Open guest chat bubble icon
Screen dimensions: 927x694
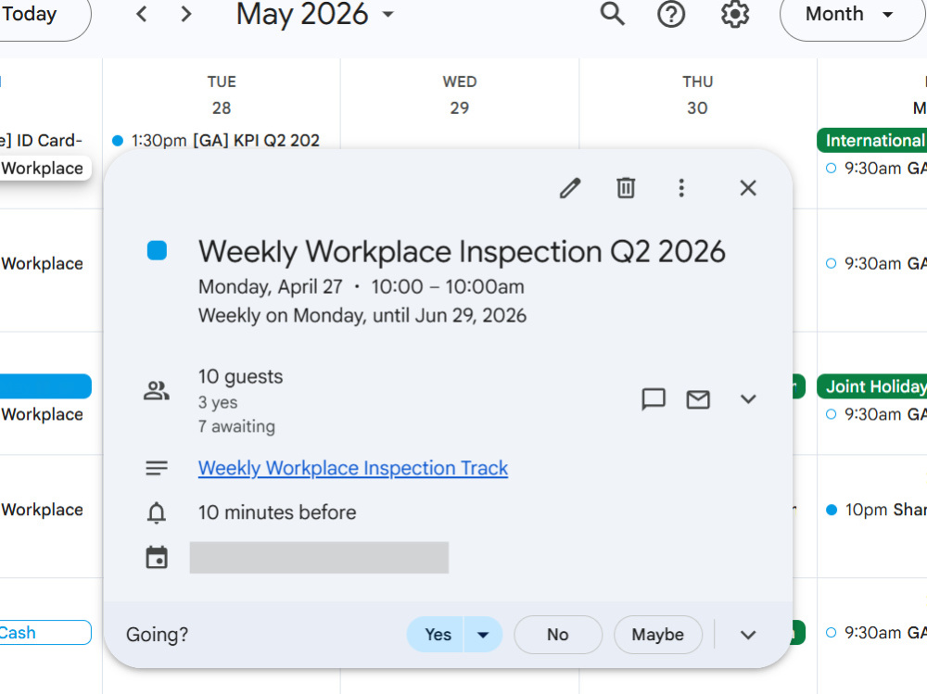tap(654, 399)
